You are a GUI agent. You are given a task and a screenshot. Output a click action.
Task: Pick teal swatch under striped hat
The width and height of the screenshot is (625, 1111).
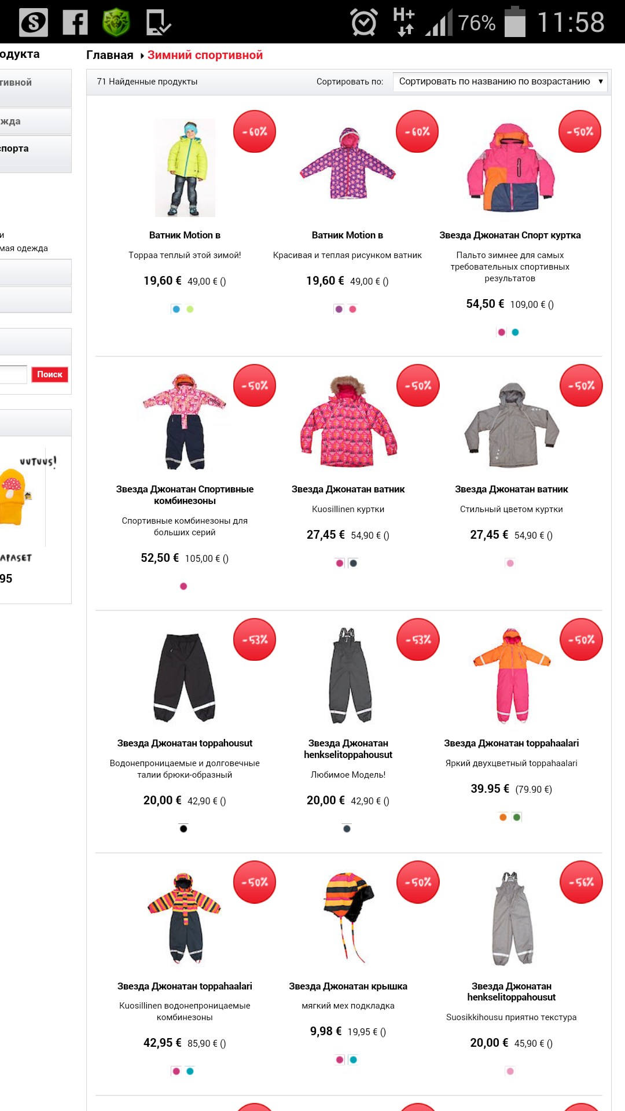[353, 1060]
